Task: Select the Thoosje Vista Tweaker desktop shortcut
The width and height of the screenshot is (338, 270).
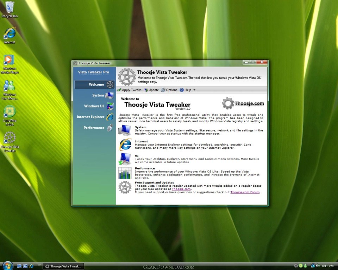Action: click(x=10, y=142)
